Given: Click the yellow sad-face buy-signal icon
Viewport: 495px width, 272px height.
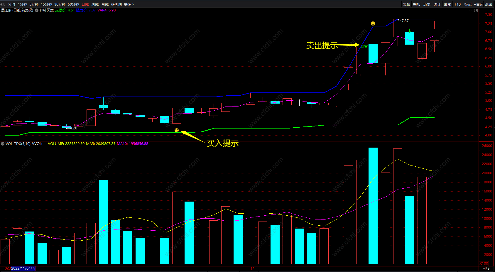Looking at the screenshot, I should 177,130.
